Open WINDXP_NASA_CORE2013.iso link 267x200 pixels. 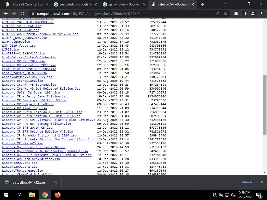[x=24, y=38]
